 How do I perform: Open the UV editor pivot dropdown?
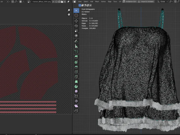pos(8,1)
